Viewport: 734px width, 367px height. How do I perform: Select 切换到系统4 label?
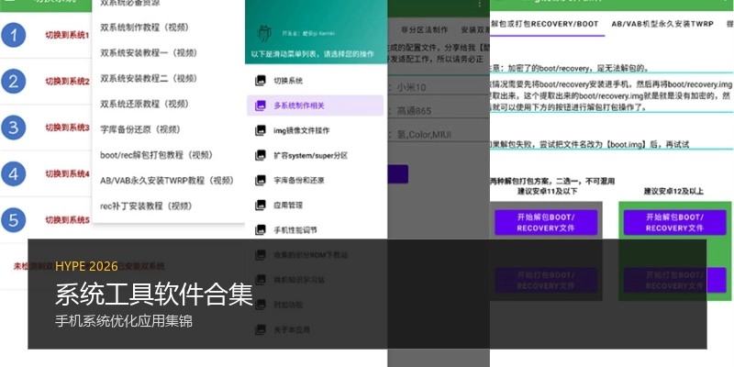(x=67, y=173)
